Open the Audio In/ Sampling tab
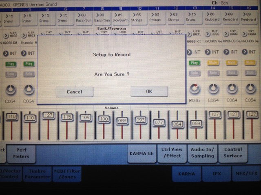 (202, 153)
